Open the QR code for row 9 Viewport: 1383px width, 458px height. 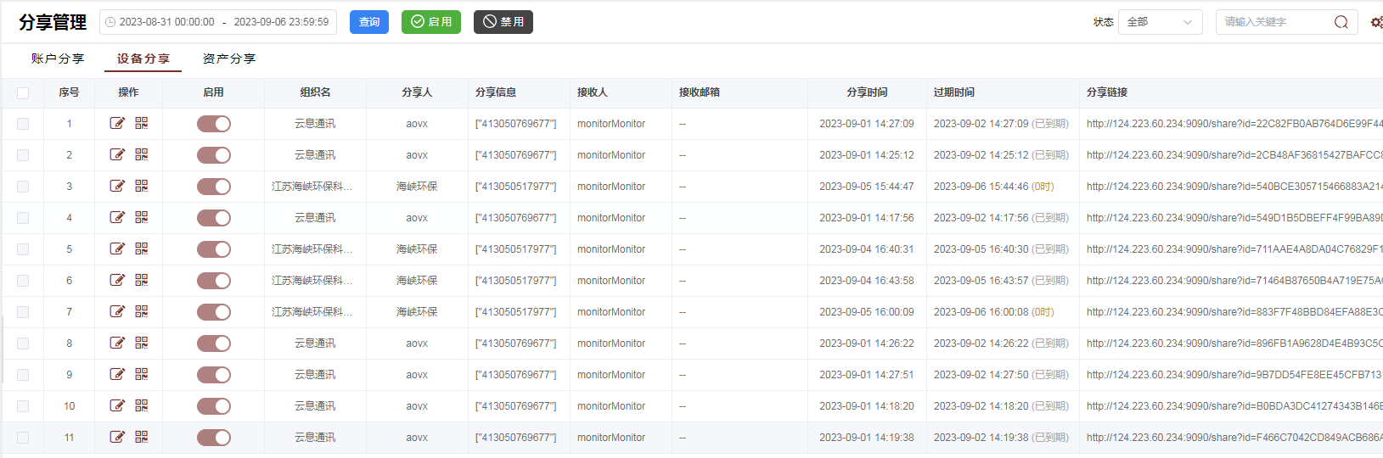pos(142,375)
